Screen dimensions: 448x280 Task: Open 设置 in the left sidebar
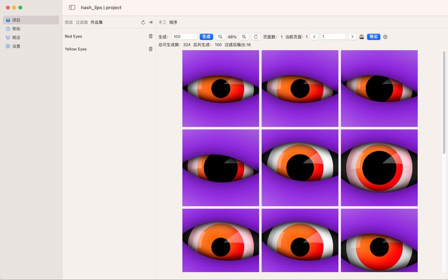16,46
